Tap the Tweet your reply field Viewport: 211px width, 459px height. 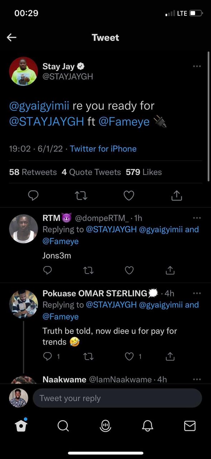(x=117, y=398)
